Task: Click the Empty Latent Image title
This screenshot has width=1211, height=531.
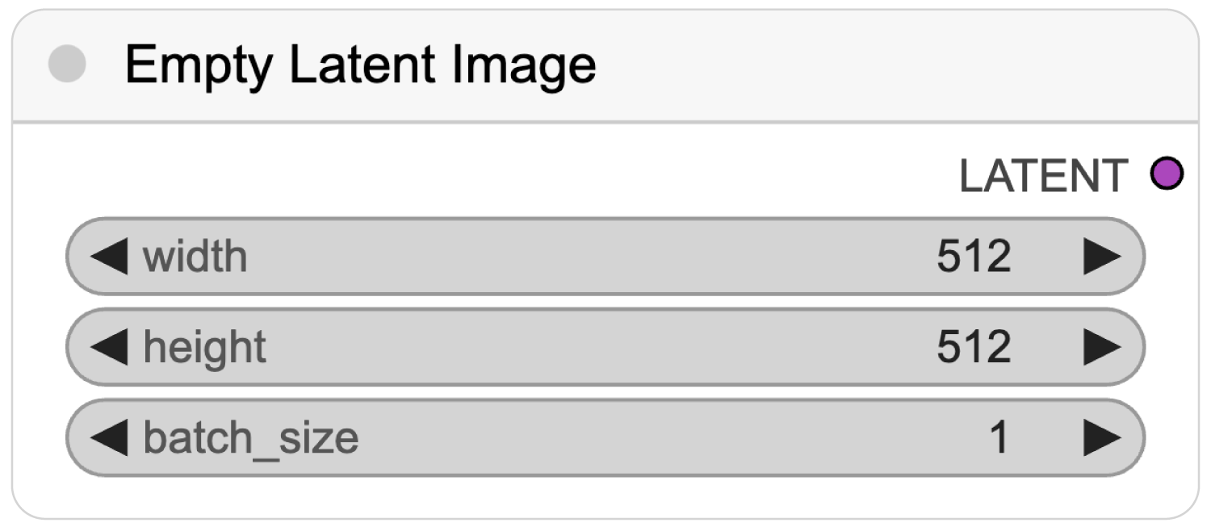Action: click(x=360, y=66)
